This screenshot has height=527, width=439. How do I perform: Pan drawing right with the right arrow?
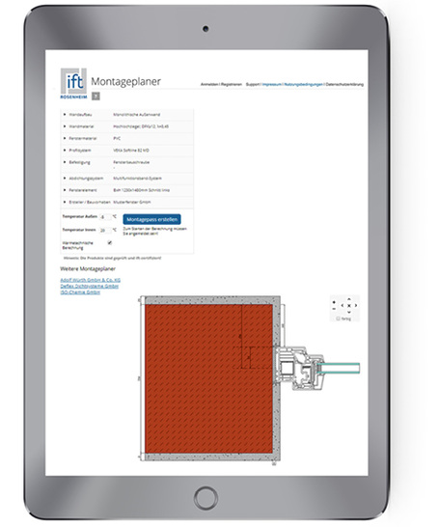tap(356, 306)
